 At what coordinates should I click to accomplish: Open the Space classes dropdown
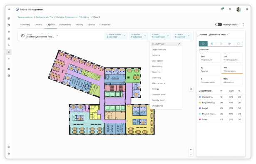[116, 36]
